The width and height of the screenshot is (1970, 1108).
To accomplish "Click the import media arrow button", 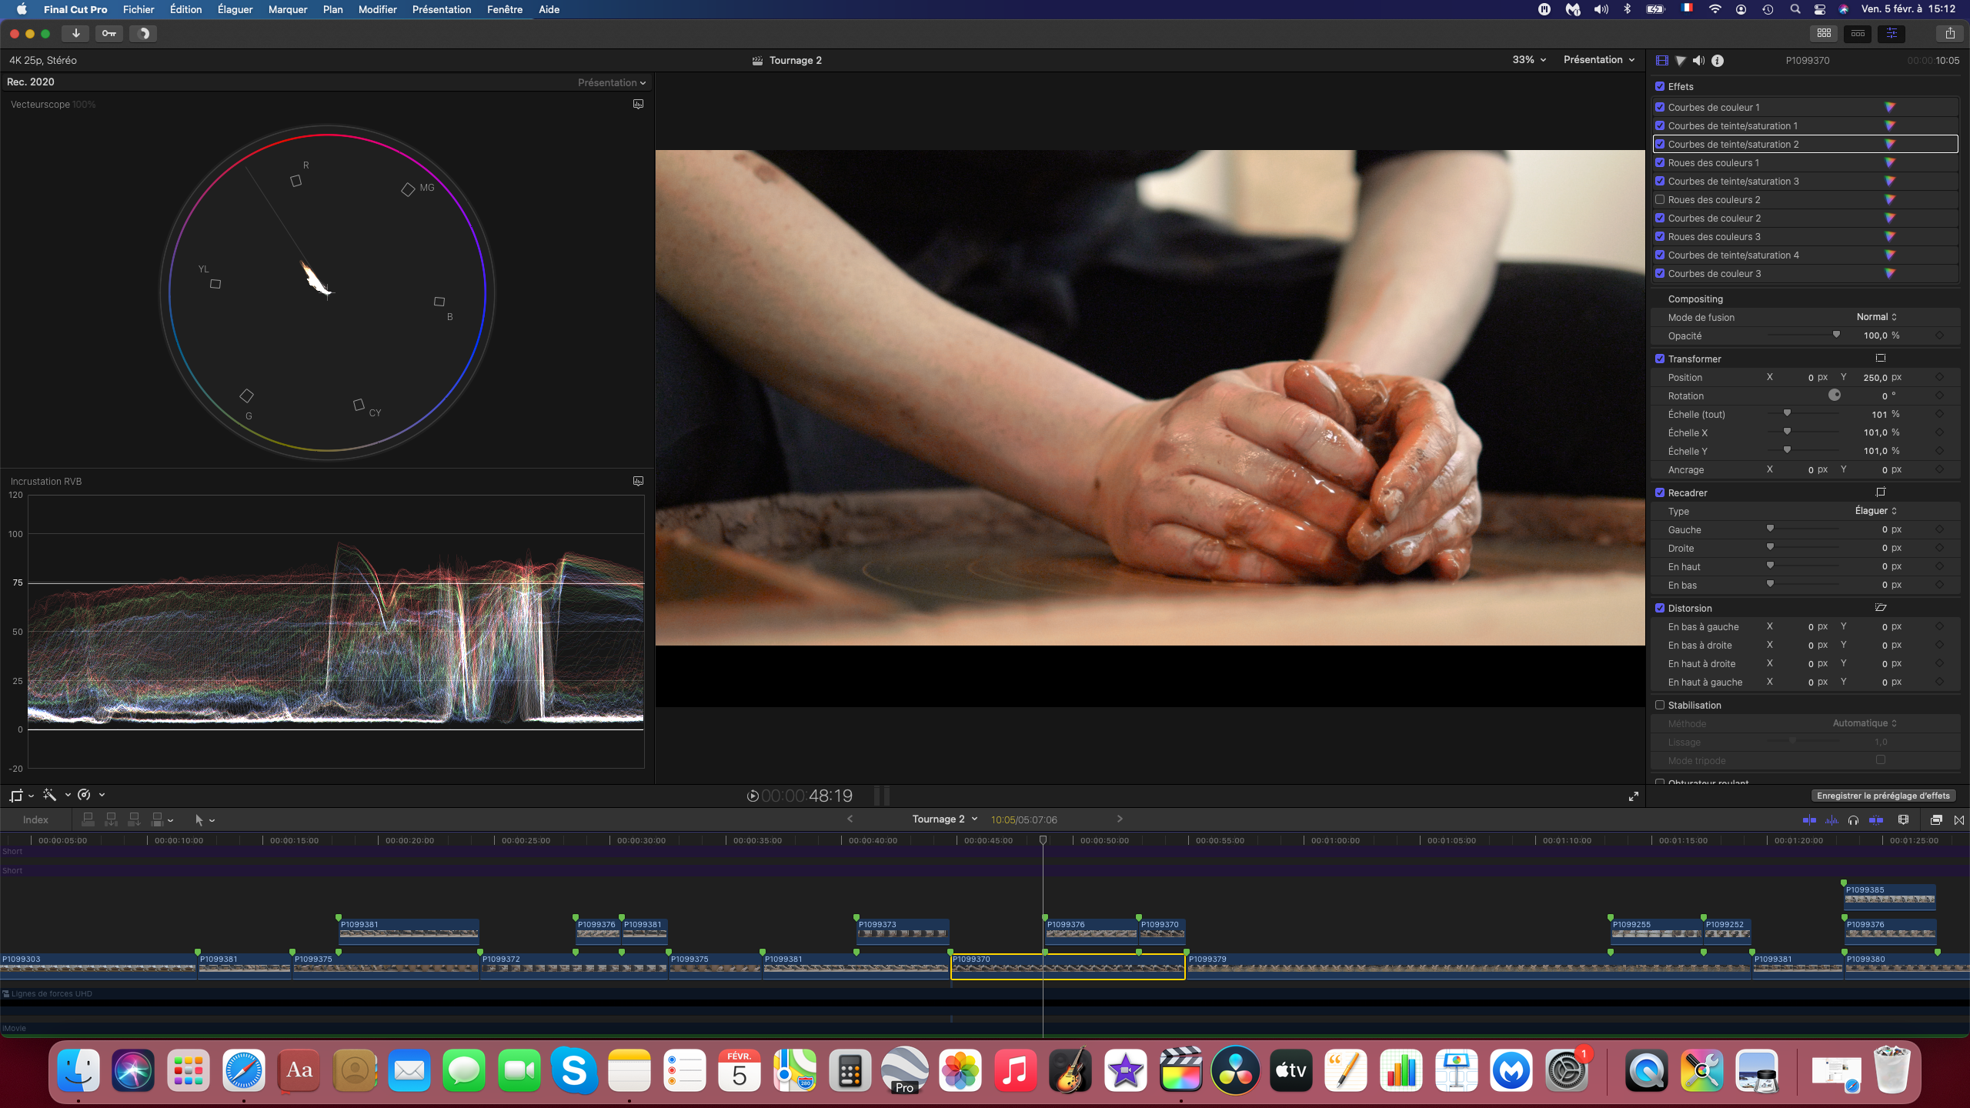I will 75,33.
